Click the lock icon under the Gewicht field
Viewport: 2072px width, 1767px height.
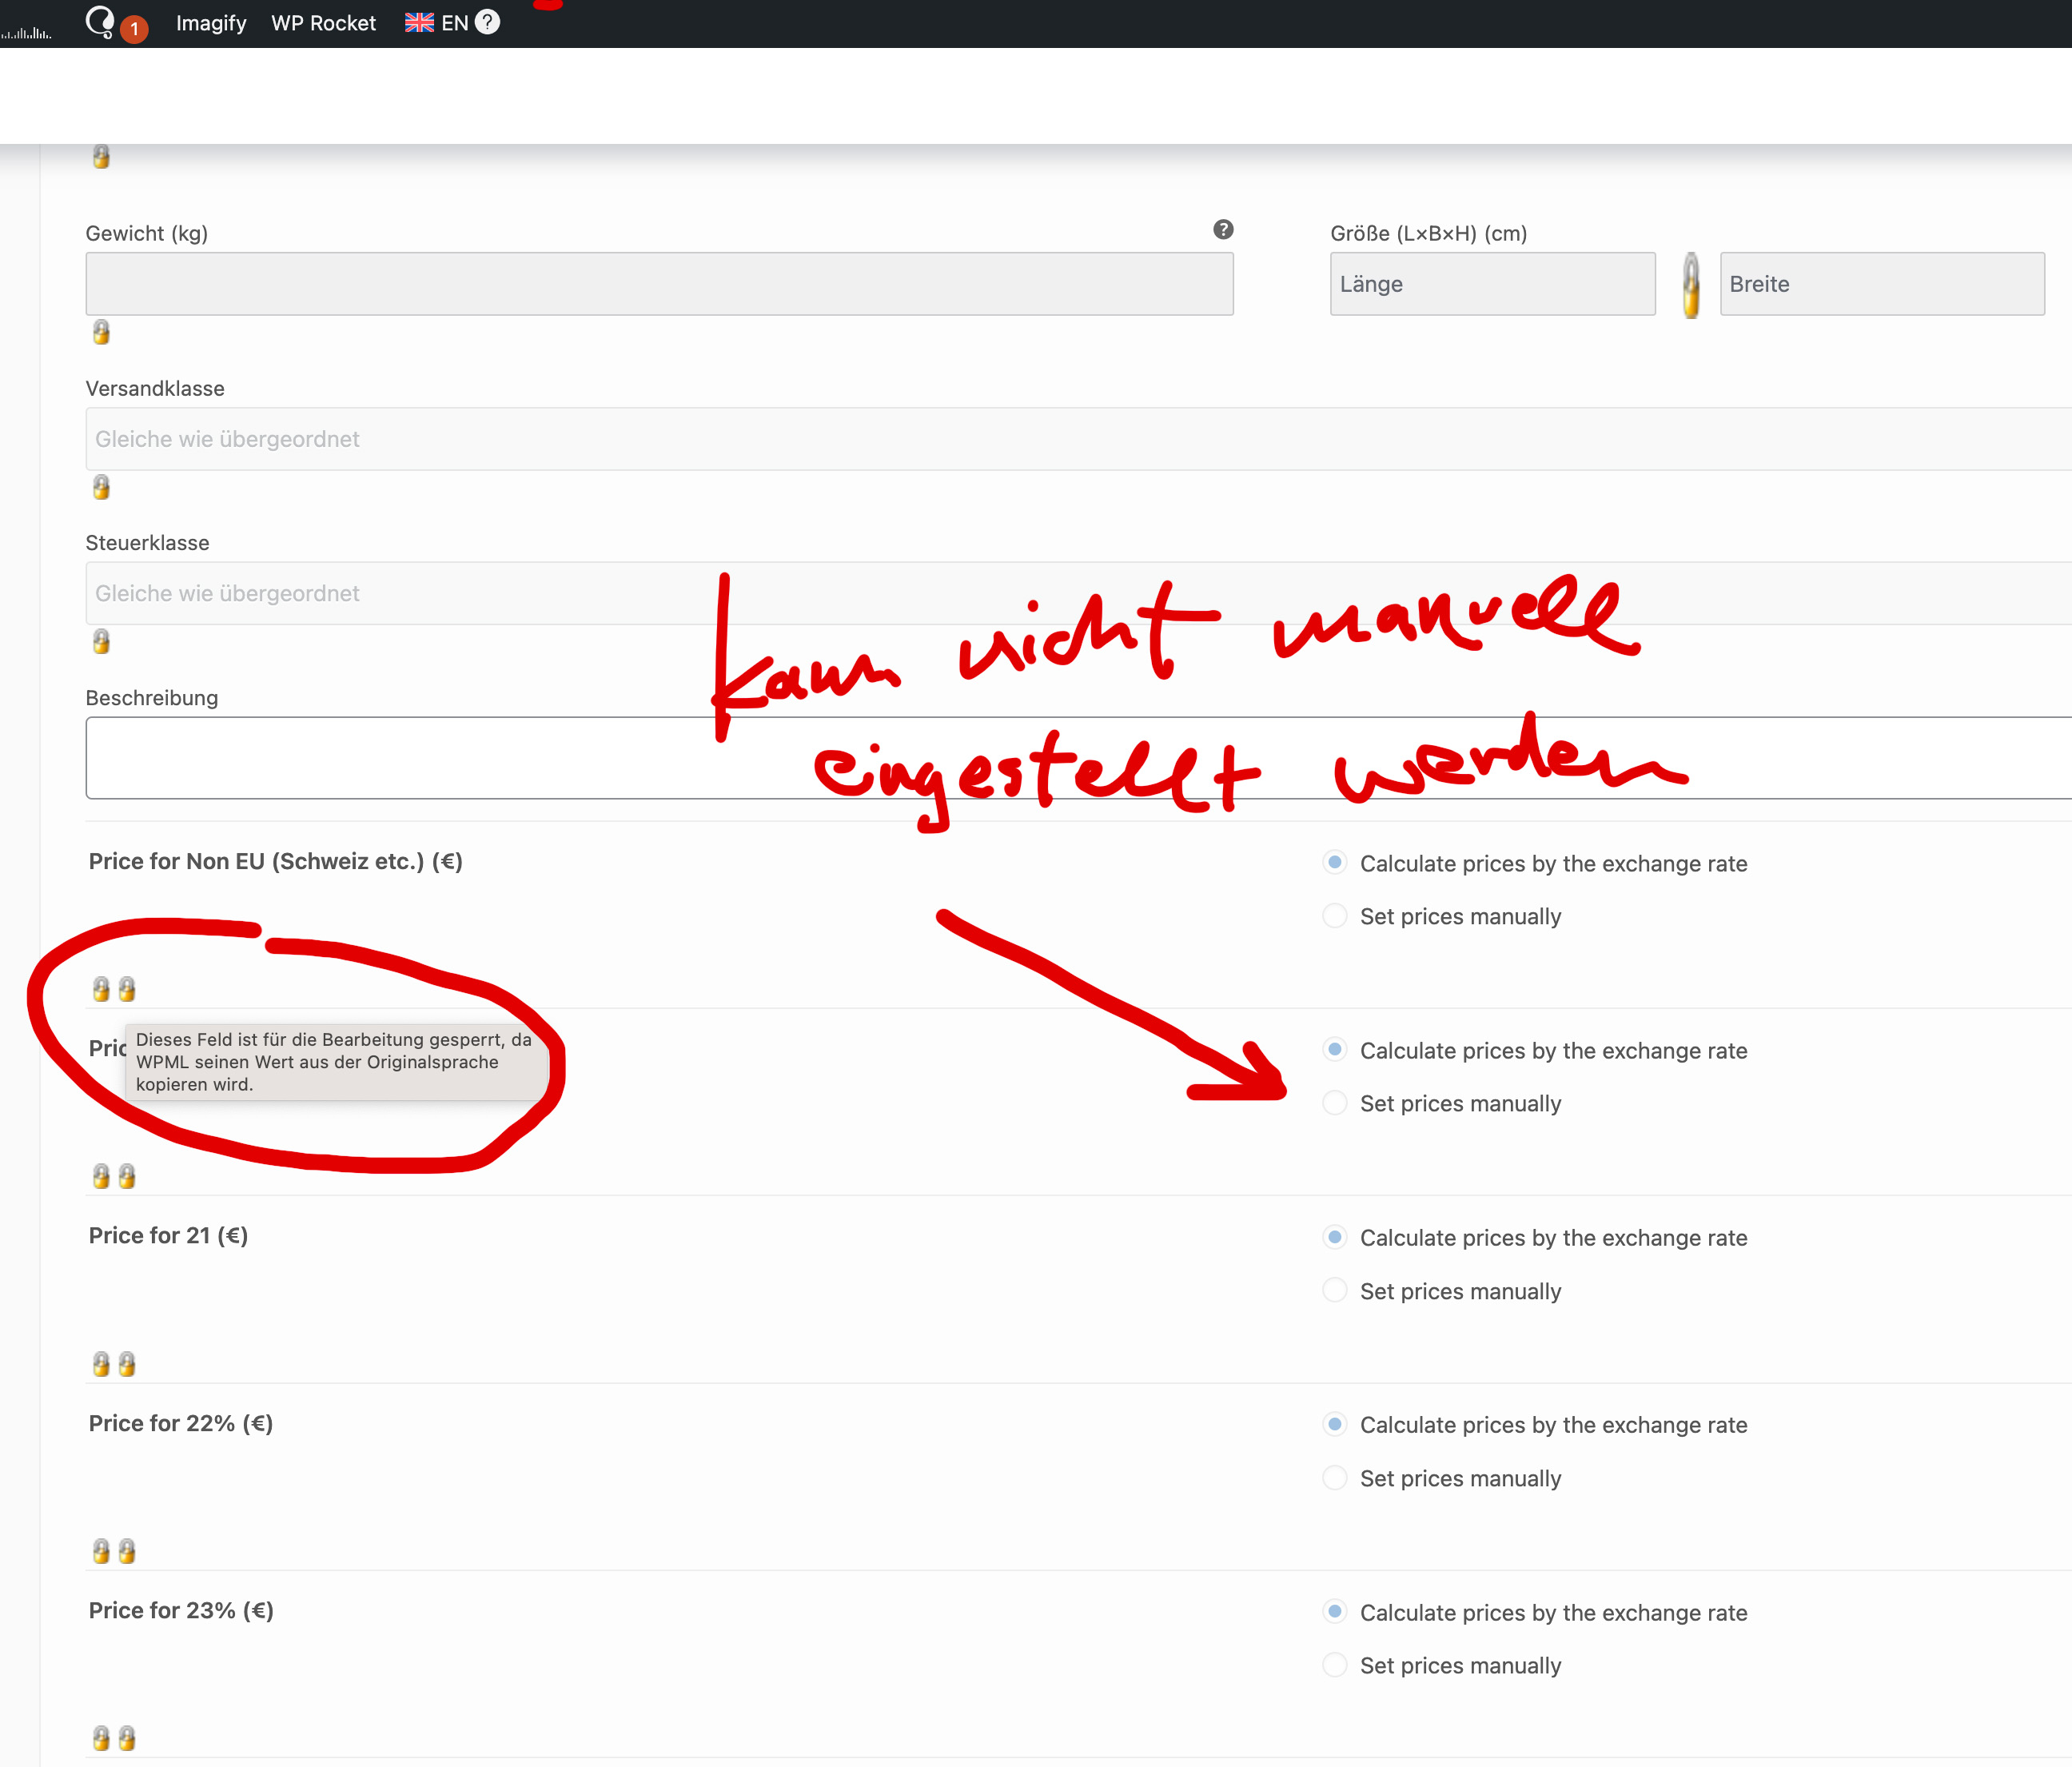[x=101, y=332]
